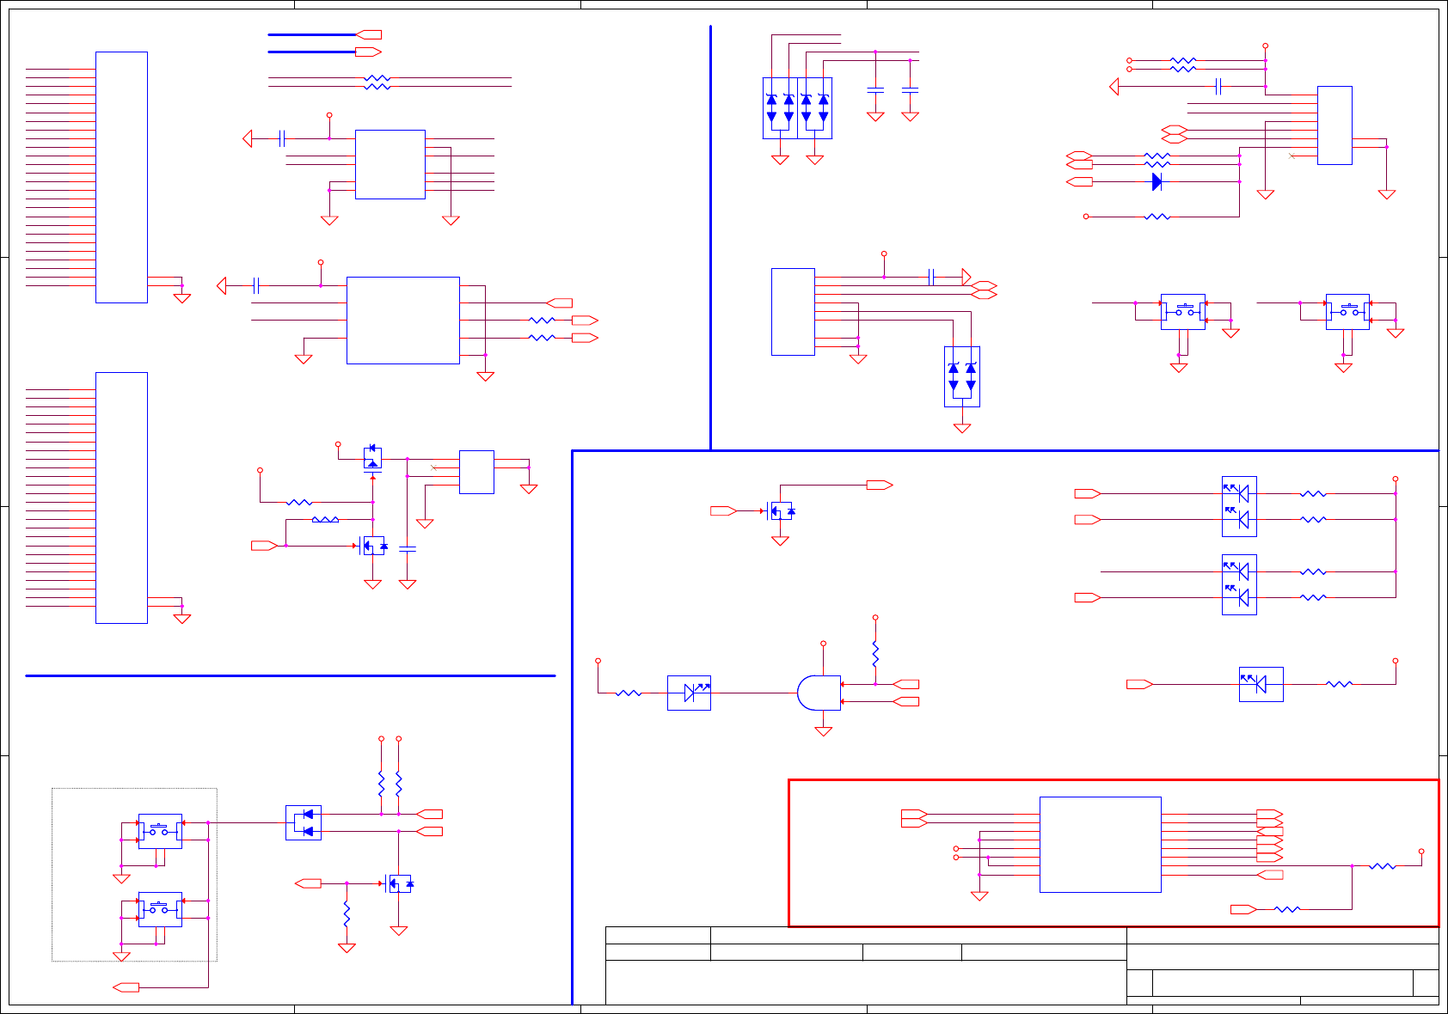Select the connector block wired to the two-diode package
1448x1014 pixels.
[793, 312]
